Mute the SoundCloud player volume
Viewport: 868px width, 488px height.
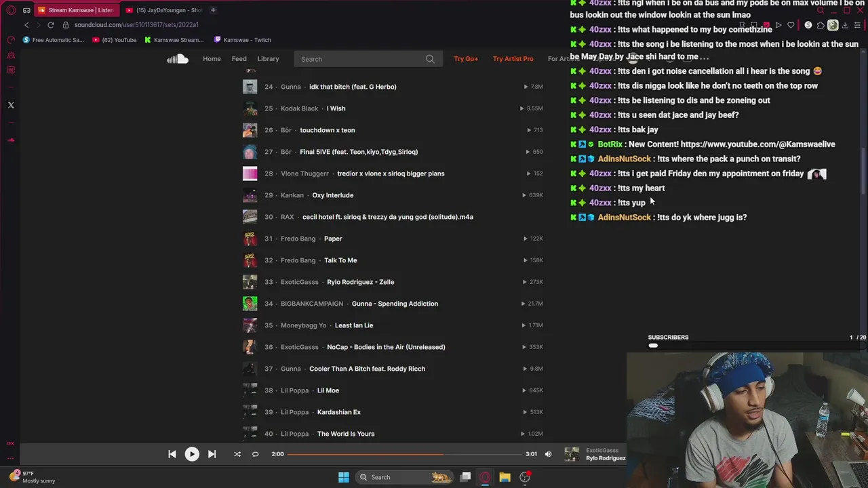click(548, 454)
